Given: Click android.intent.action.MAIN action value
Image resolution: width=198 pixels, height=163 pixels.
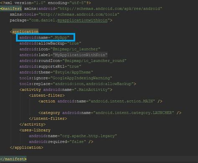Looking at the screenshot, I should [x=122, y=101].
